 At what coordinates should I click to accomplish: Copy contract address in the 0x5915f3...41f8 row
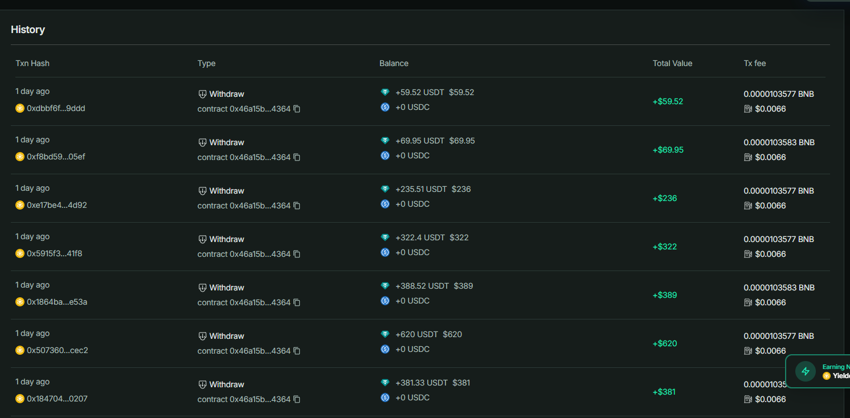[x=297, y=254]
